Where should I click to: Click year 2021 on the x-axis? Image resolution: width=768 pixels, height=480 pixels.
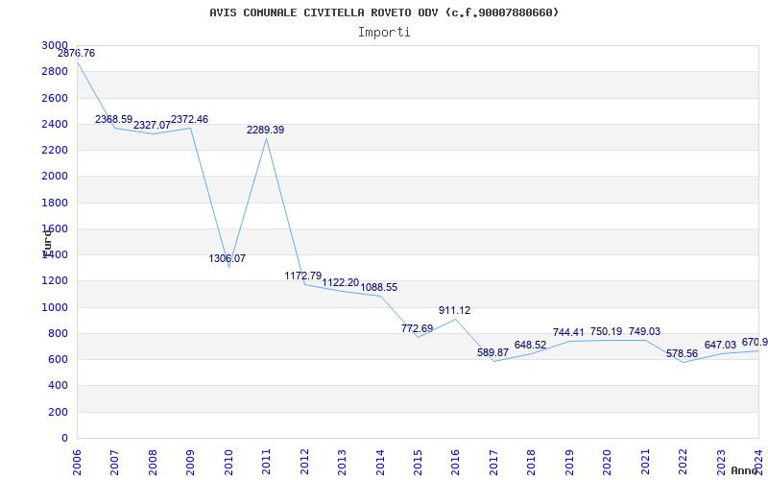(645, 463)
